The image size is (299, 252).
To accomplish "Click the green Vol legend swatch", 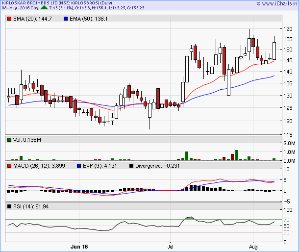I will click(x=9, y=140).
